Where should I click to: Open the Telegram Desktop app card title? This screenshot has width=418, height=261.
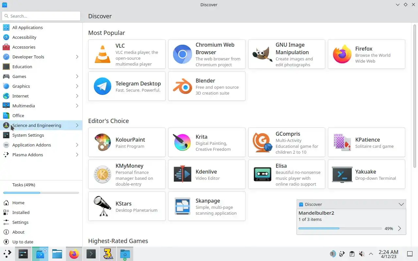(x=138, y=84)
